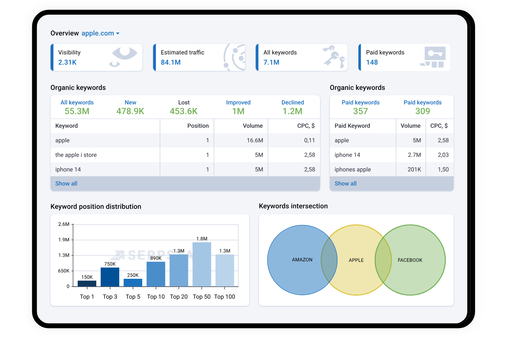The image size is (507, 338).
Task: Open the All keywords 7.1M card
Action: click(302, 57)
